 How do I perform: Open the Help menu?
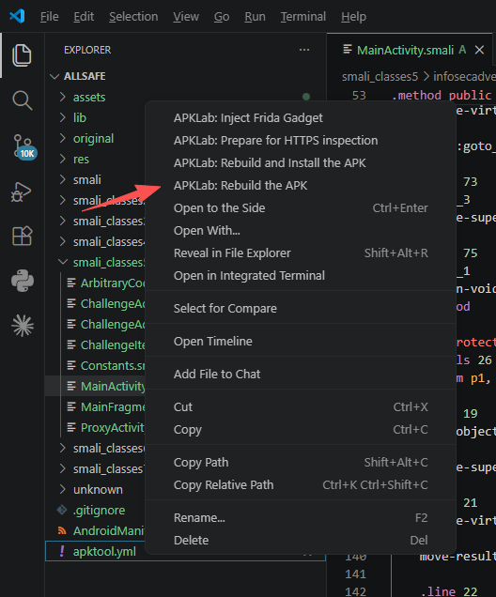click(353, 17)
